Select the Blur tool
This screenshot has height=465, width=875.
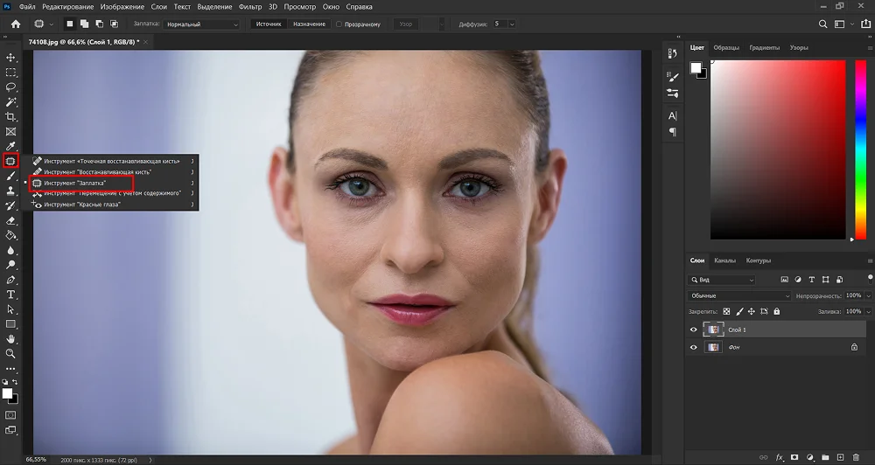pyautogui.click(x=10, y=250)
